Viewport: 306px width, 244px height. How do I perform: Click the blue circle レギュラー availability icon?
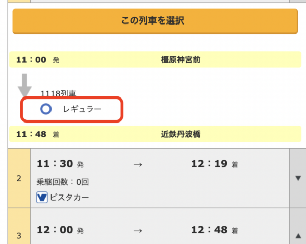pos(46,109)
